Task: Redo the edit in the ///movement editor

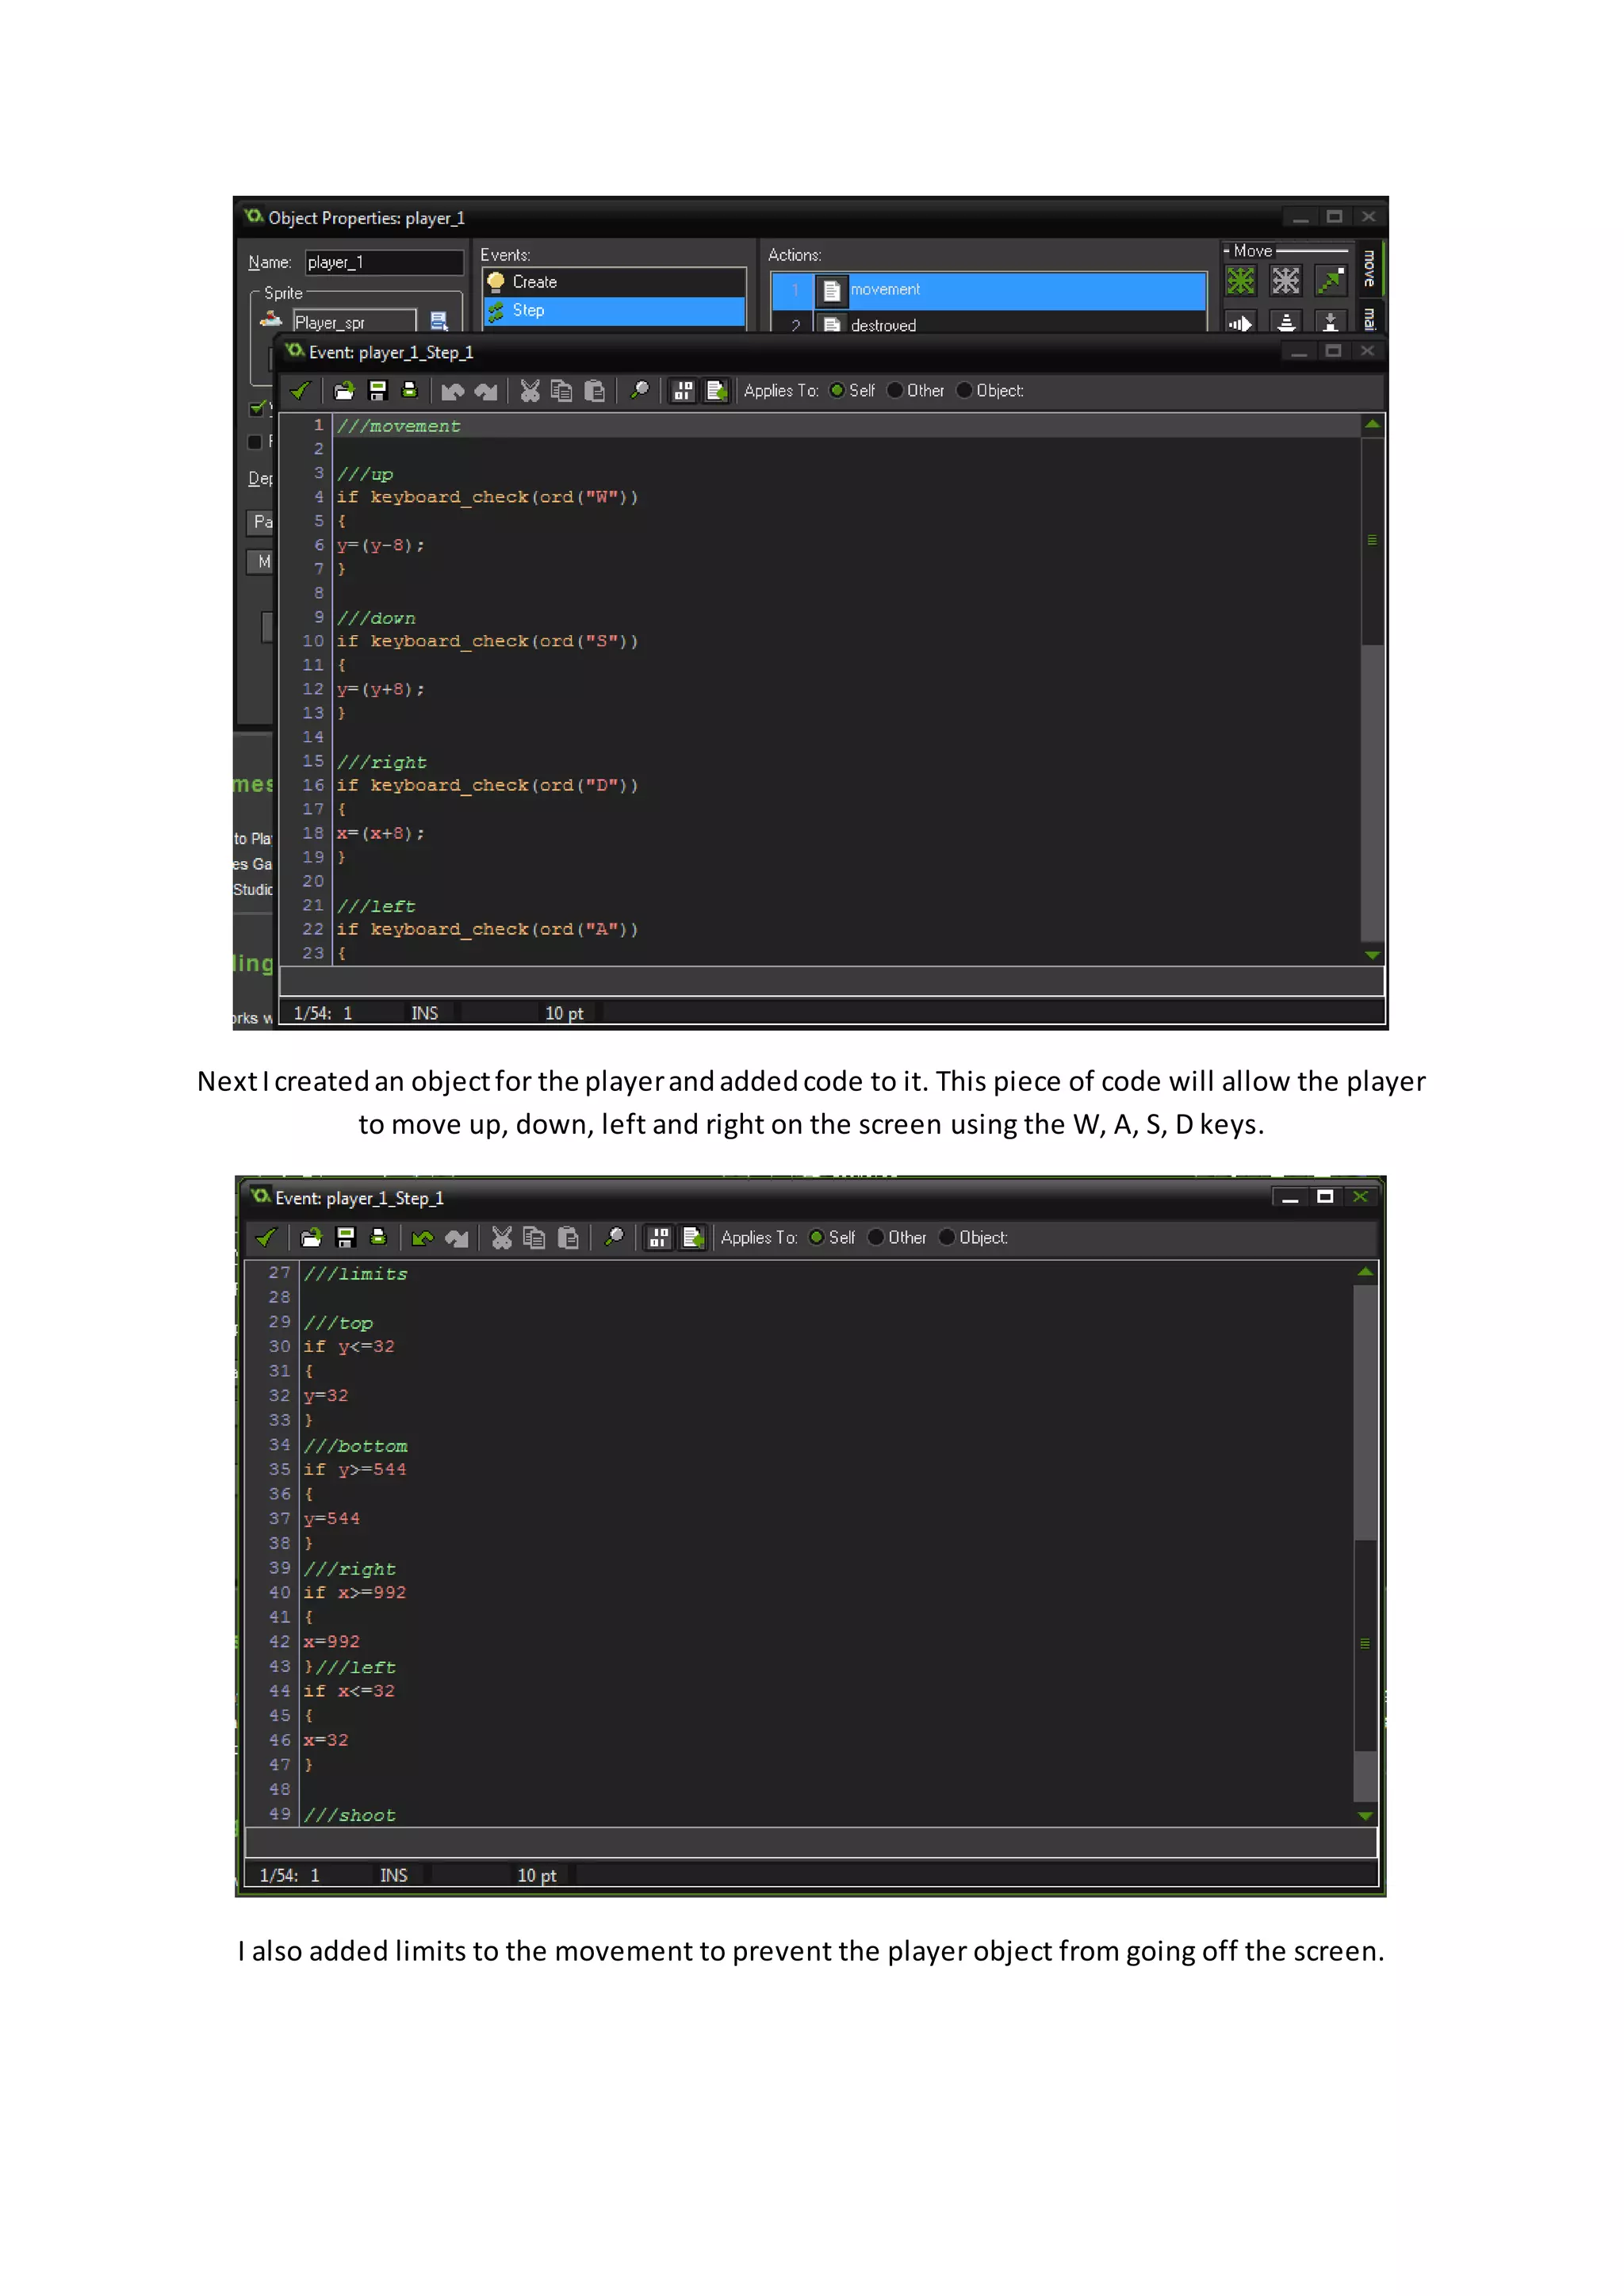Action: click(x=486, y=391)
